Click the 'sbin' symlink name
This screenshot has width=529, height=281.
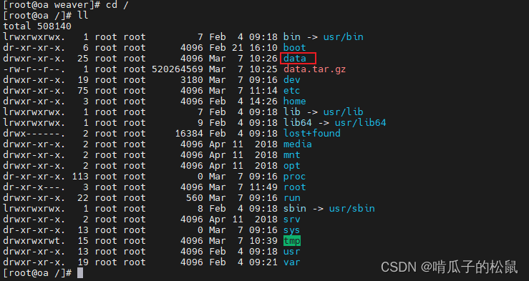[x=294, y=209]
